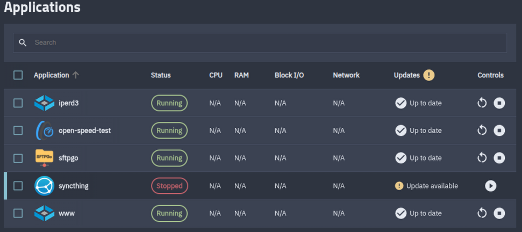Click the sftpgo folder icon

pyautogui.click(x=44, y=158)
